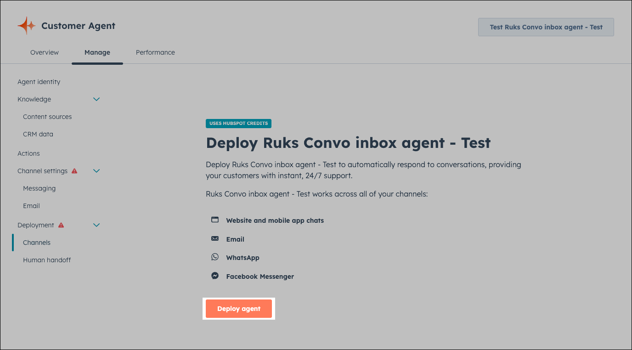Open Human handoff settings

[x=47, y=260]
